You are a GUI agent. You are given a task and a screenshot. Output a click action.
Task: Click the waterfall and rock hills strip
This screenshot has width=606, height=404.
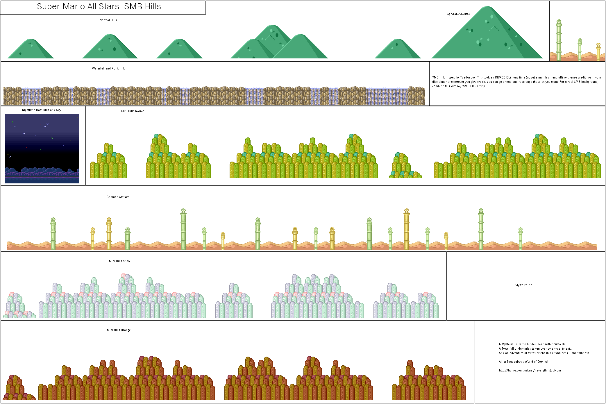tap(214, 96)
